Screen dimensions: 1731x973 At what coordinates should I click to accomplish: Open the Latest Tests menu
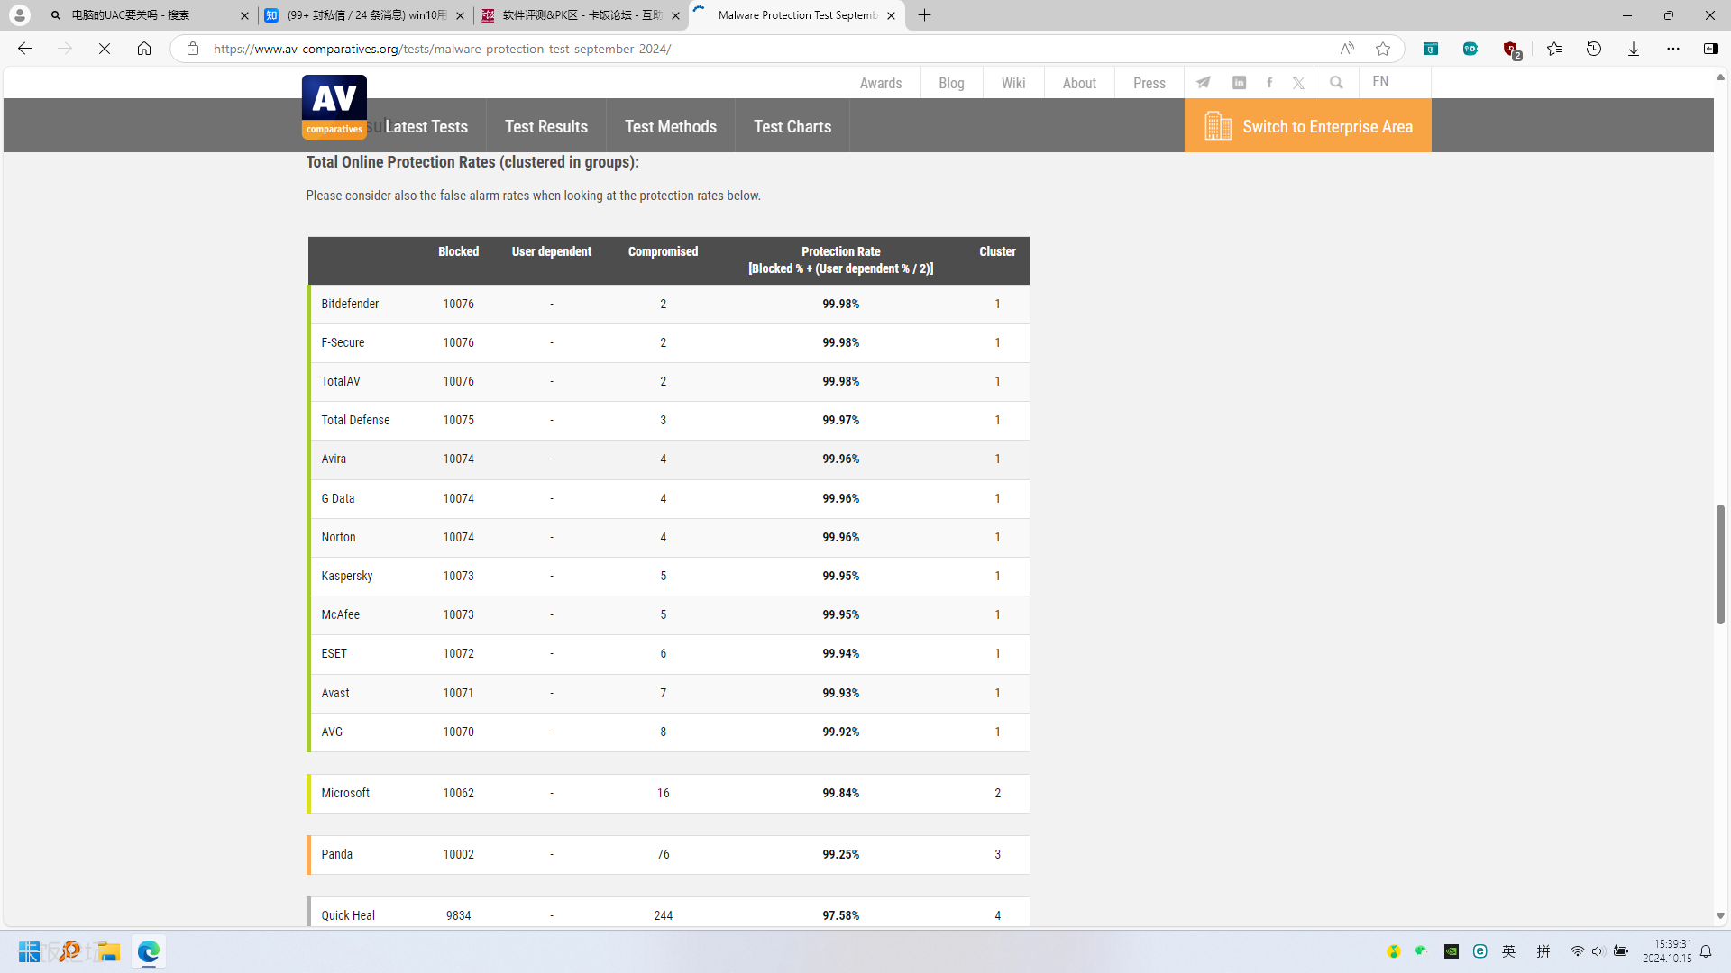426,126
